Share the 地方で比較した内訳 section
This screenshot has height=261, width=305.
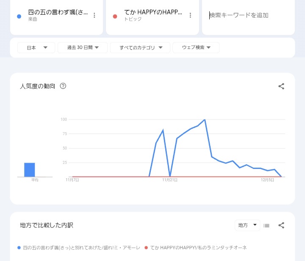[x=281, y=225]
